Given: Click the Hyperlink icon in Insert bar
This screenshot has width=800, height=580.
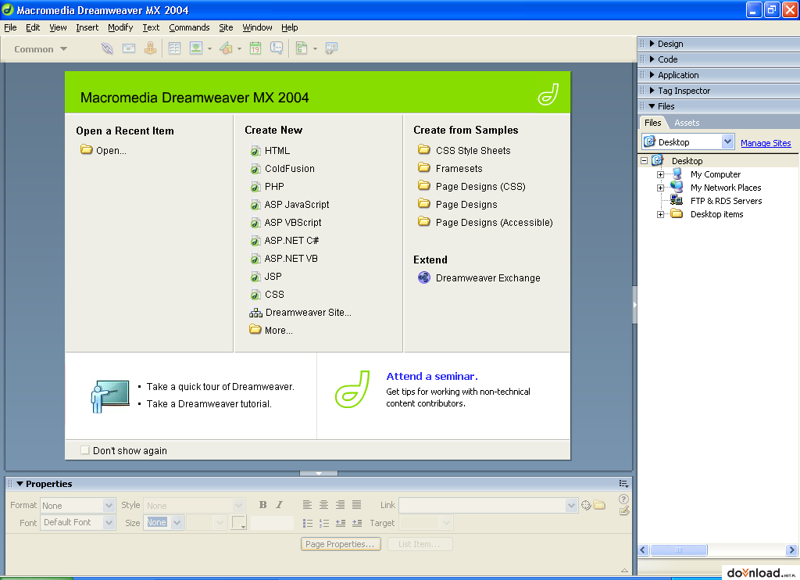Looking at the screenshot, I should tap(107, 48).
